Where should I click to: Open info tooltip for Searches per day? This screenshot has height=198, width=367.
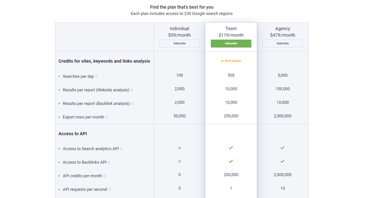[96, 76]
